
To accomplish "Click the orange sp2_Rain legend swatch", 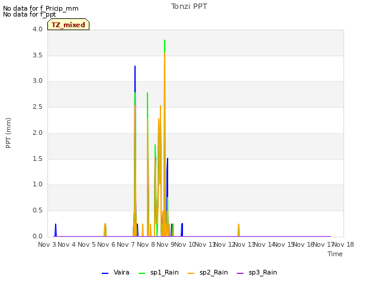I will pos(191,273).
